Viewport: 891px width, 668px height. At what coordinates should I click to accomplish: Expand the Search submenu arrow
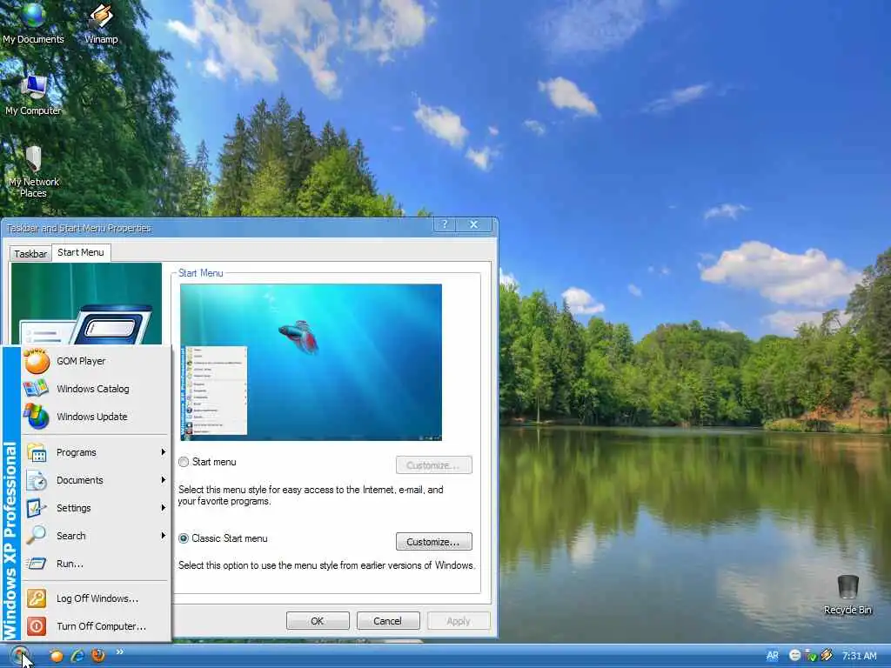163,535
